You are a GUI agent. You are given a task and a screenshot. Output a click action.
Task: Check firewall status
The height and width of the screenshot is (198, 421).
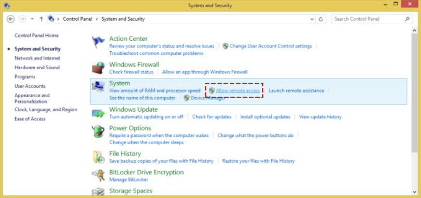131,72
